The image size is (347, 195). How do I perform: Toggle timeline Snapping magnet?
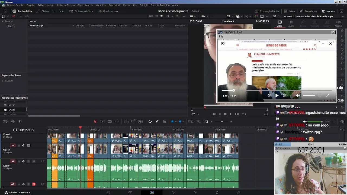click(x=150, y=122)
